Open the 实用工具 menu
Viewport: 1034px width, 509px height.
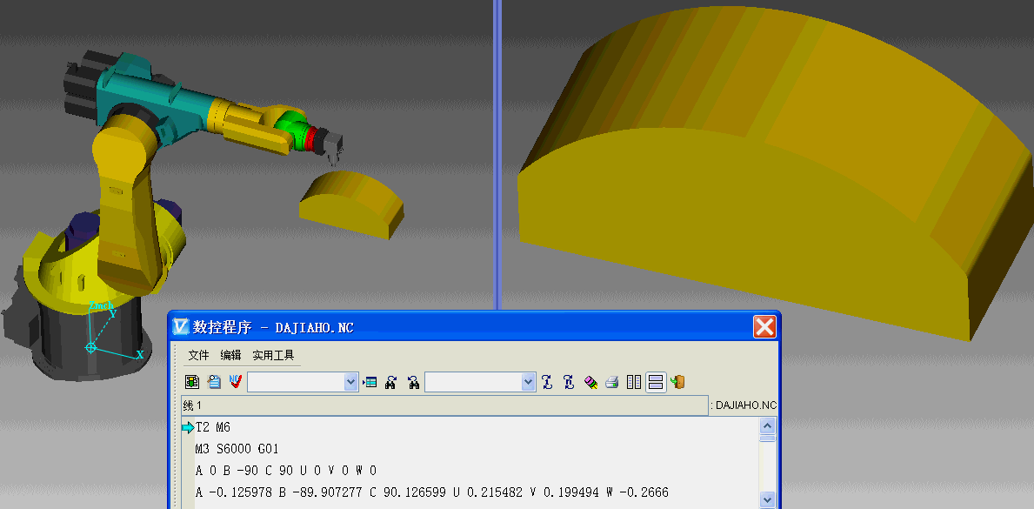pos(273,355)
